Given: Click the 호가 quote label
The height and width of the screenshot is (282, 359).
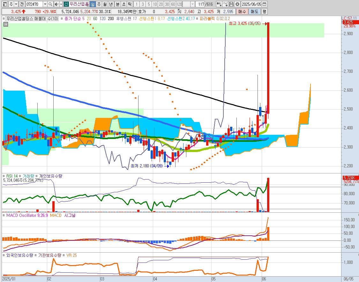Looking at the screenshot, I should 142,11.
